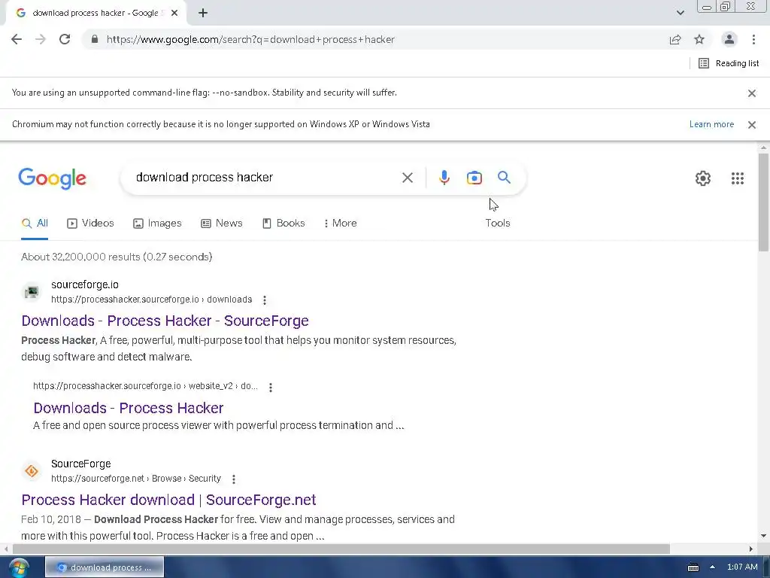This screenshot has height=578, width=770.
Task: Click the vertical page scrollbar thumb
Action: [x=763, y=202]
